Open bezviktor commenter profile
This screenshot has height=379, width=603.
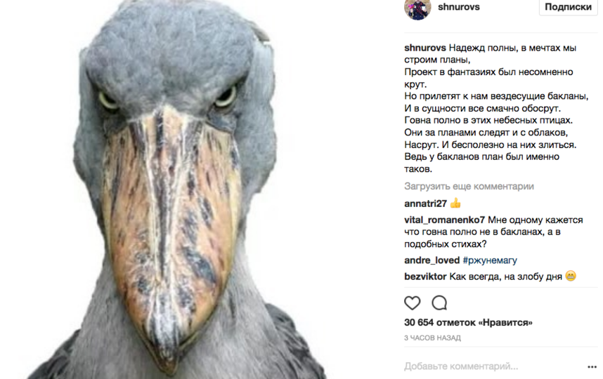[425, 277]
